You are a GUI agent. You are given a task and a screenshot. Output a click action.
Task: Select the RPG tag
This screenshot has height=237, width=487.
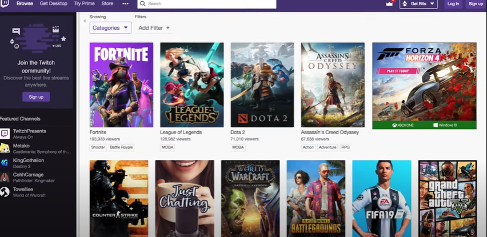click(x=345, y=147)
